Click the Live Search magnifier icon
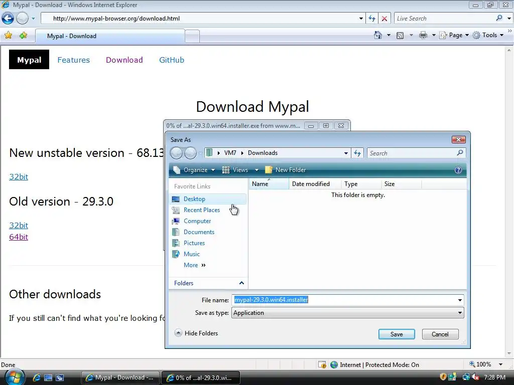514x385 pixels. click(x=499, y=18)
